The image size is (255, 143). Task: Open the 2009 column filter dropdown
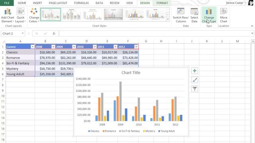74,47
